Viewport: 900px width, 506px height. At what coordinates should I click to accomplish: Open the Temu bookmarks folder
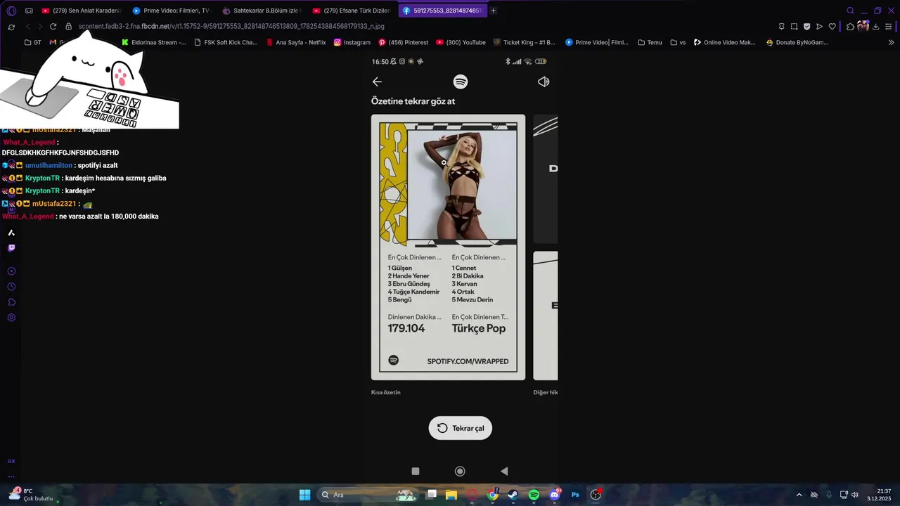coord(650,42)
